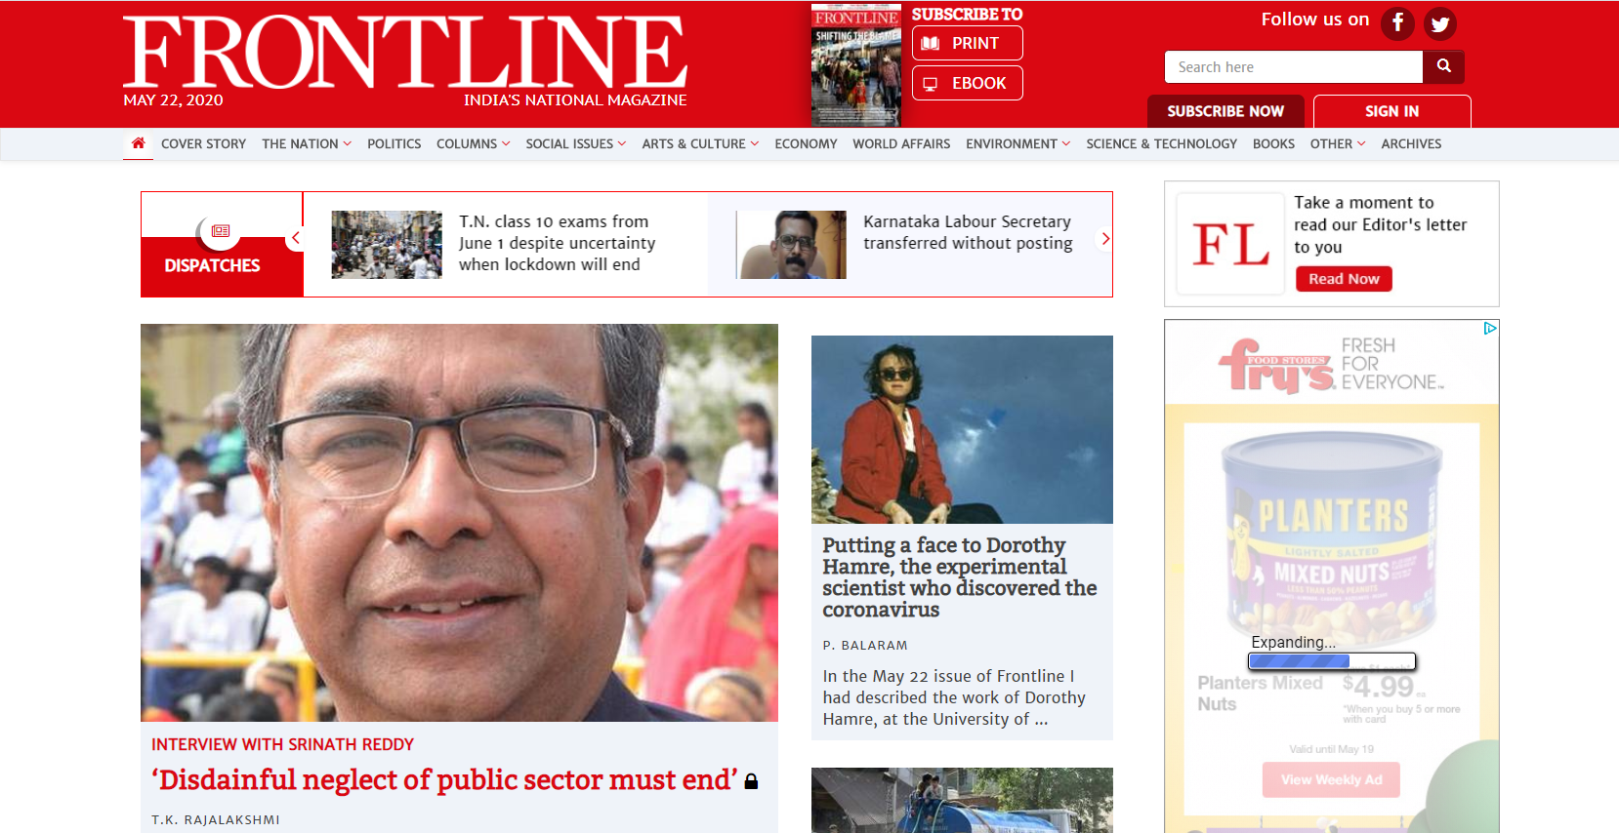Screen dimensions: 1619x833
Task: Expand The Nation dropdown menu
Action: [x=307, y=143]
